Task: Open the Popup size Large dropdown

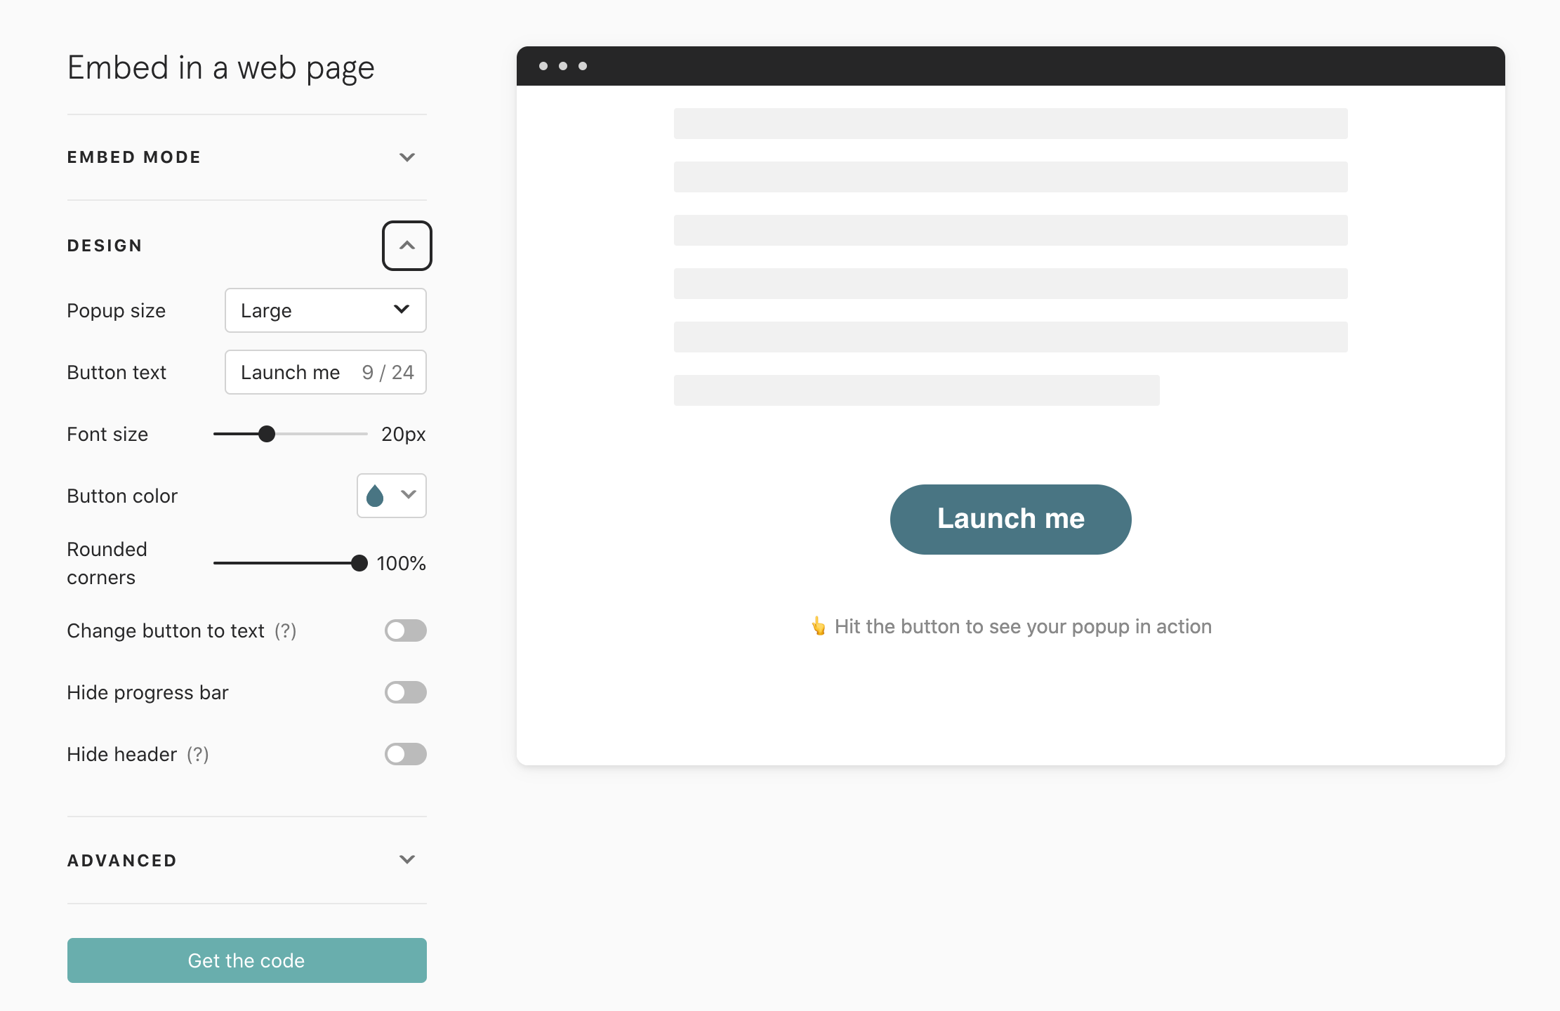Action: pos(326,310)
